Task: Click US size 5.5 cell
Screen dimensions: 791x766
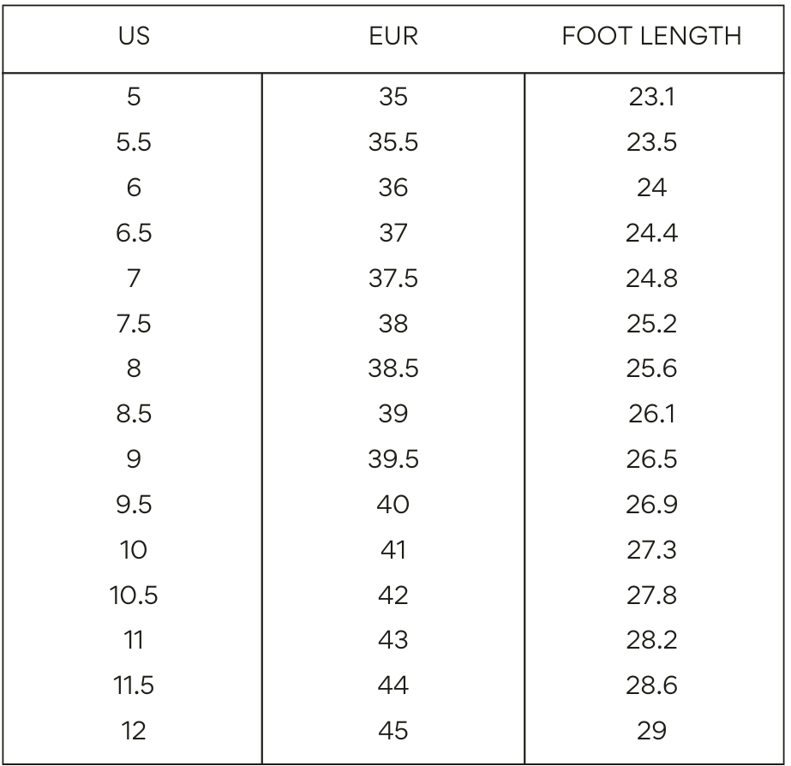Action: [134, 142]
